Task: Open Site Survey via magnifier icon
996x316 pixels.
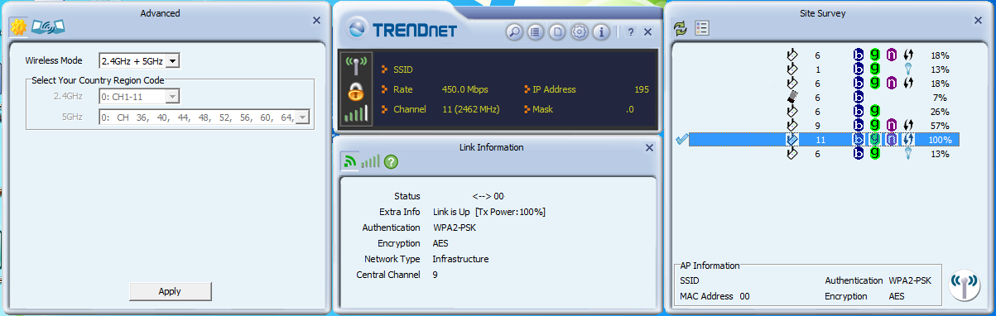Action: tap(514, 32)
